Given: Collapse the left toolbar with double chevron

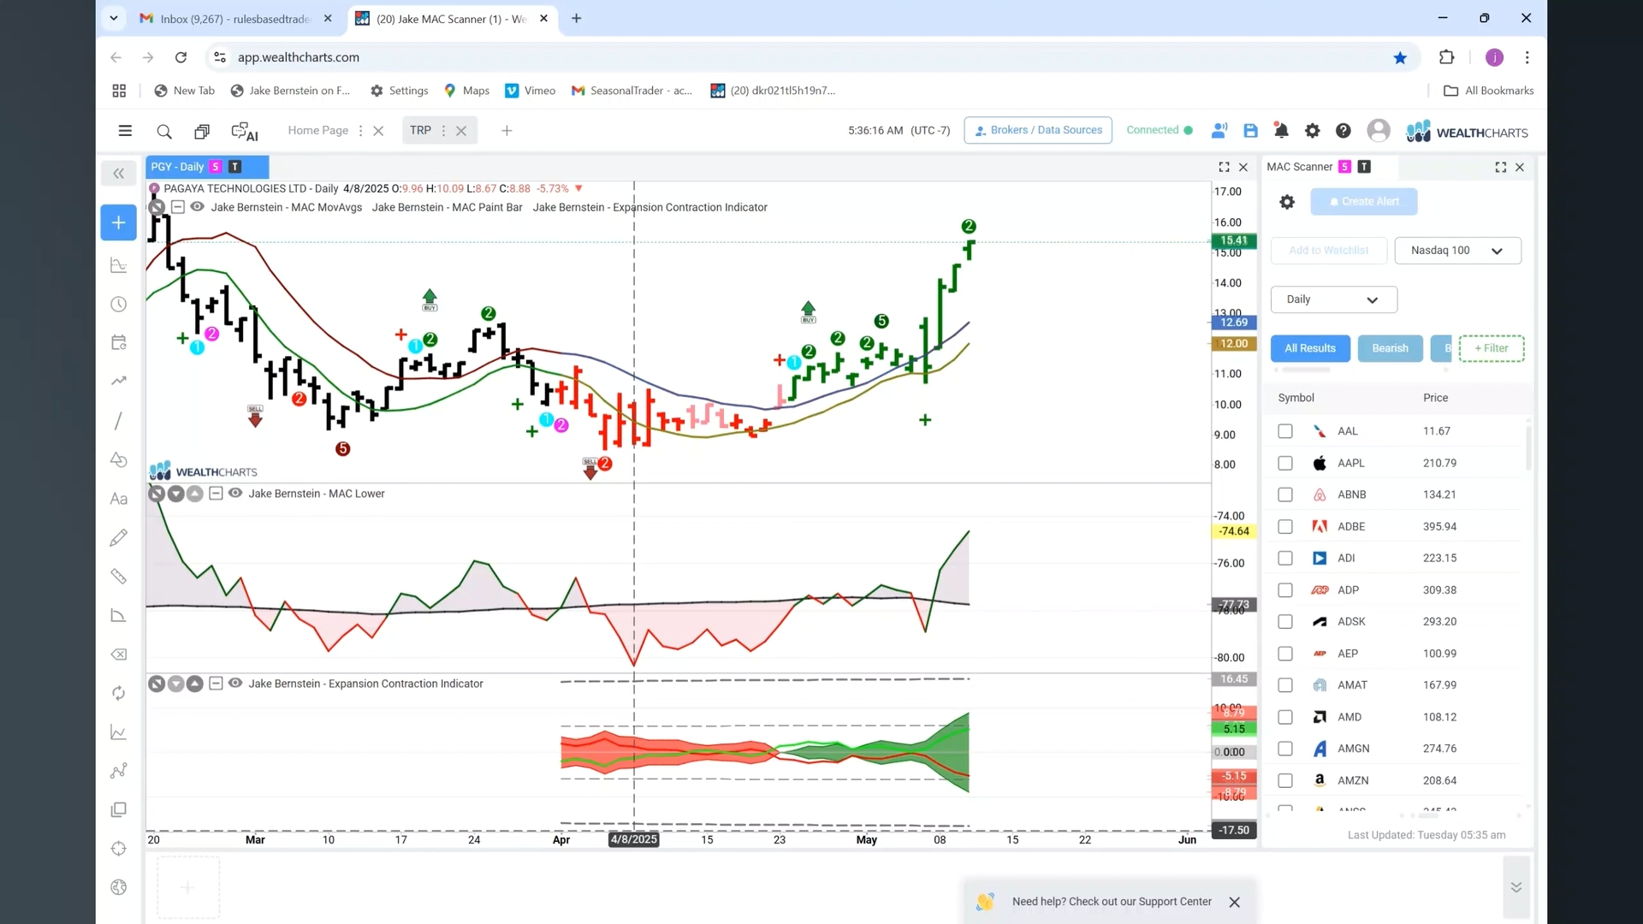Looking at the screenshot, I should (x=119, y=174).
